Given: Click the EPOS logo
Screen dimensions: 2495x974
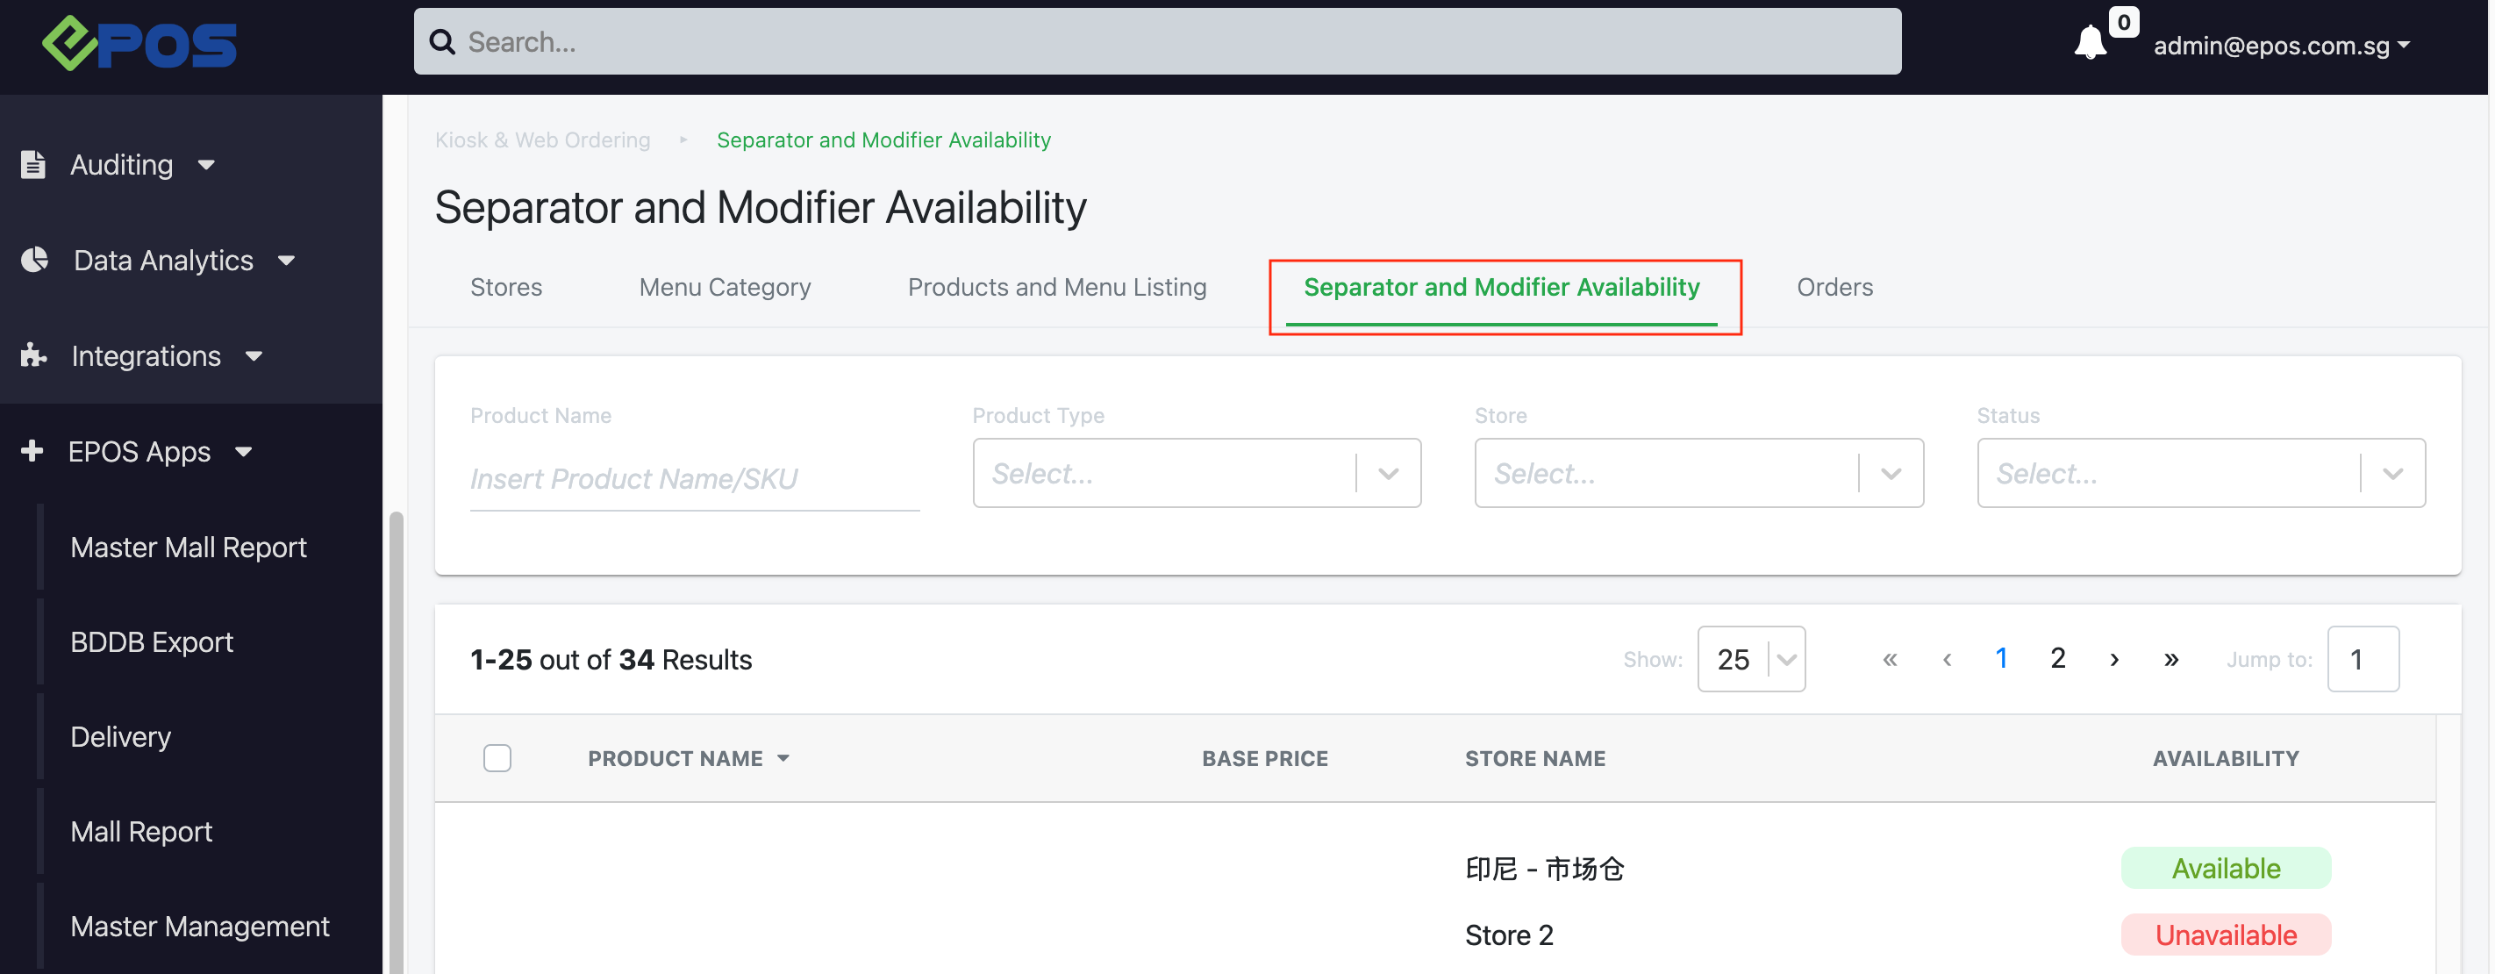Looking at the screenshot, I should tap(139, 44).
